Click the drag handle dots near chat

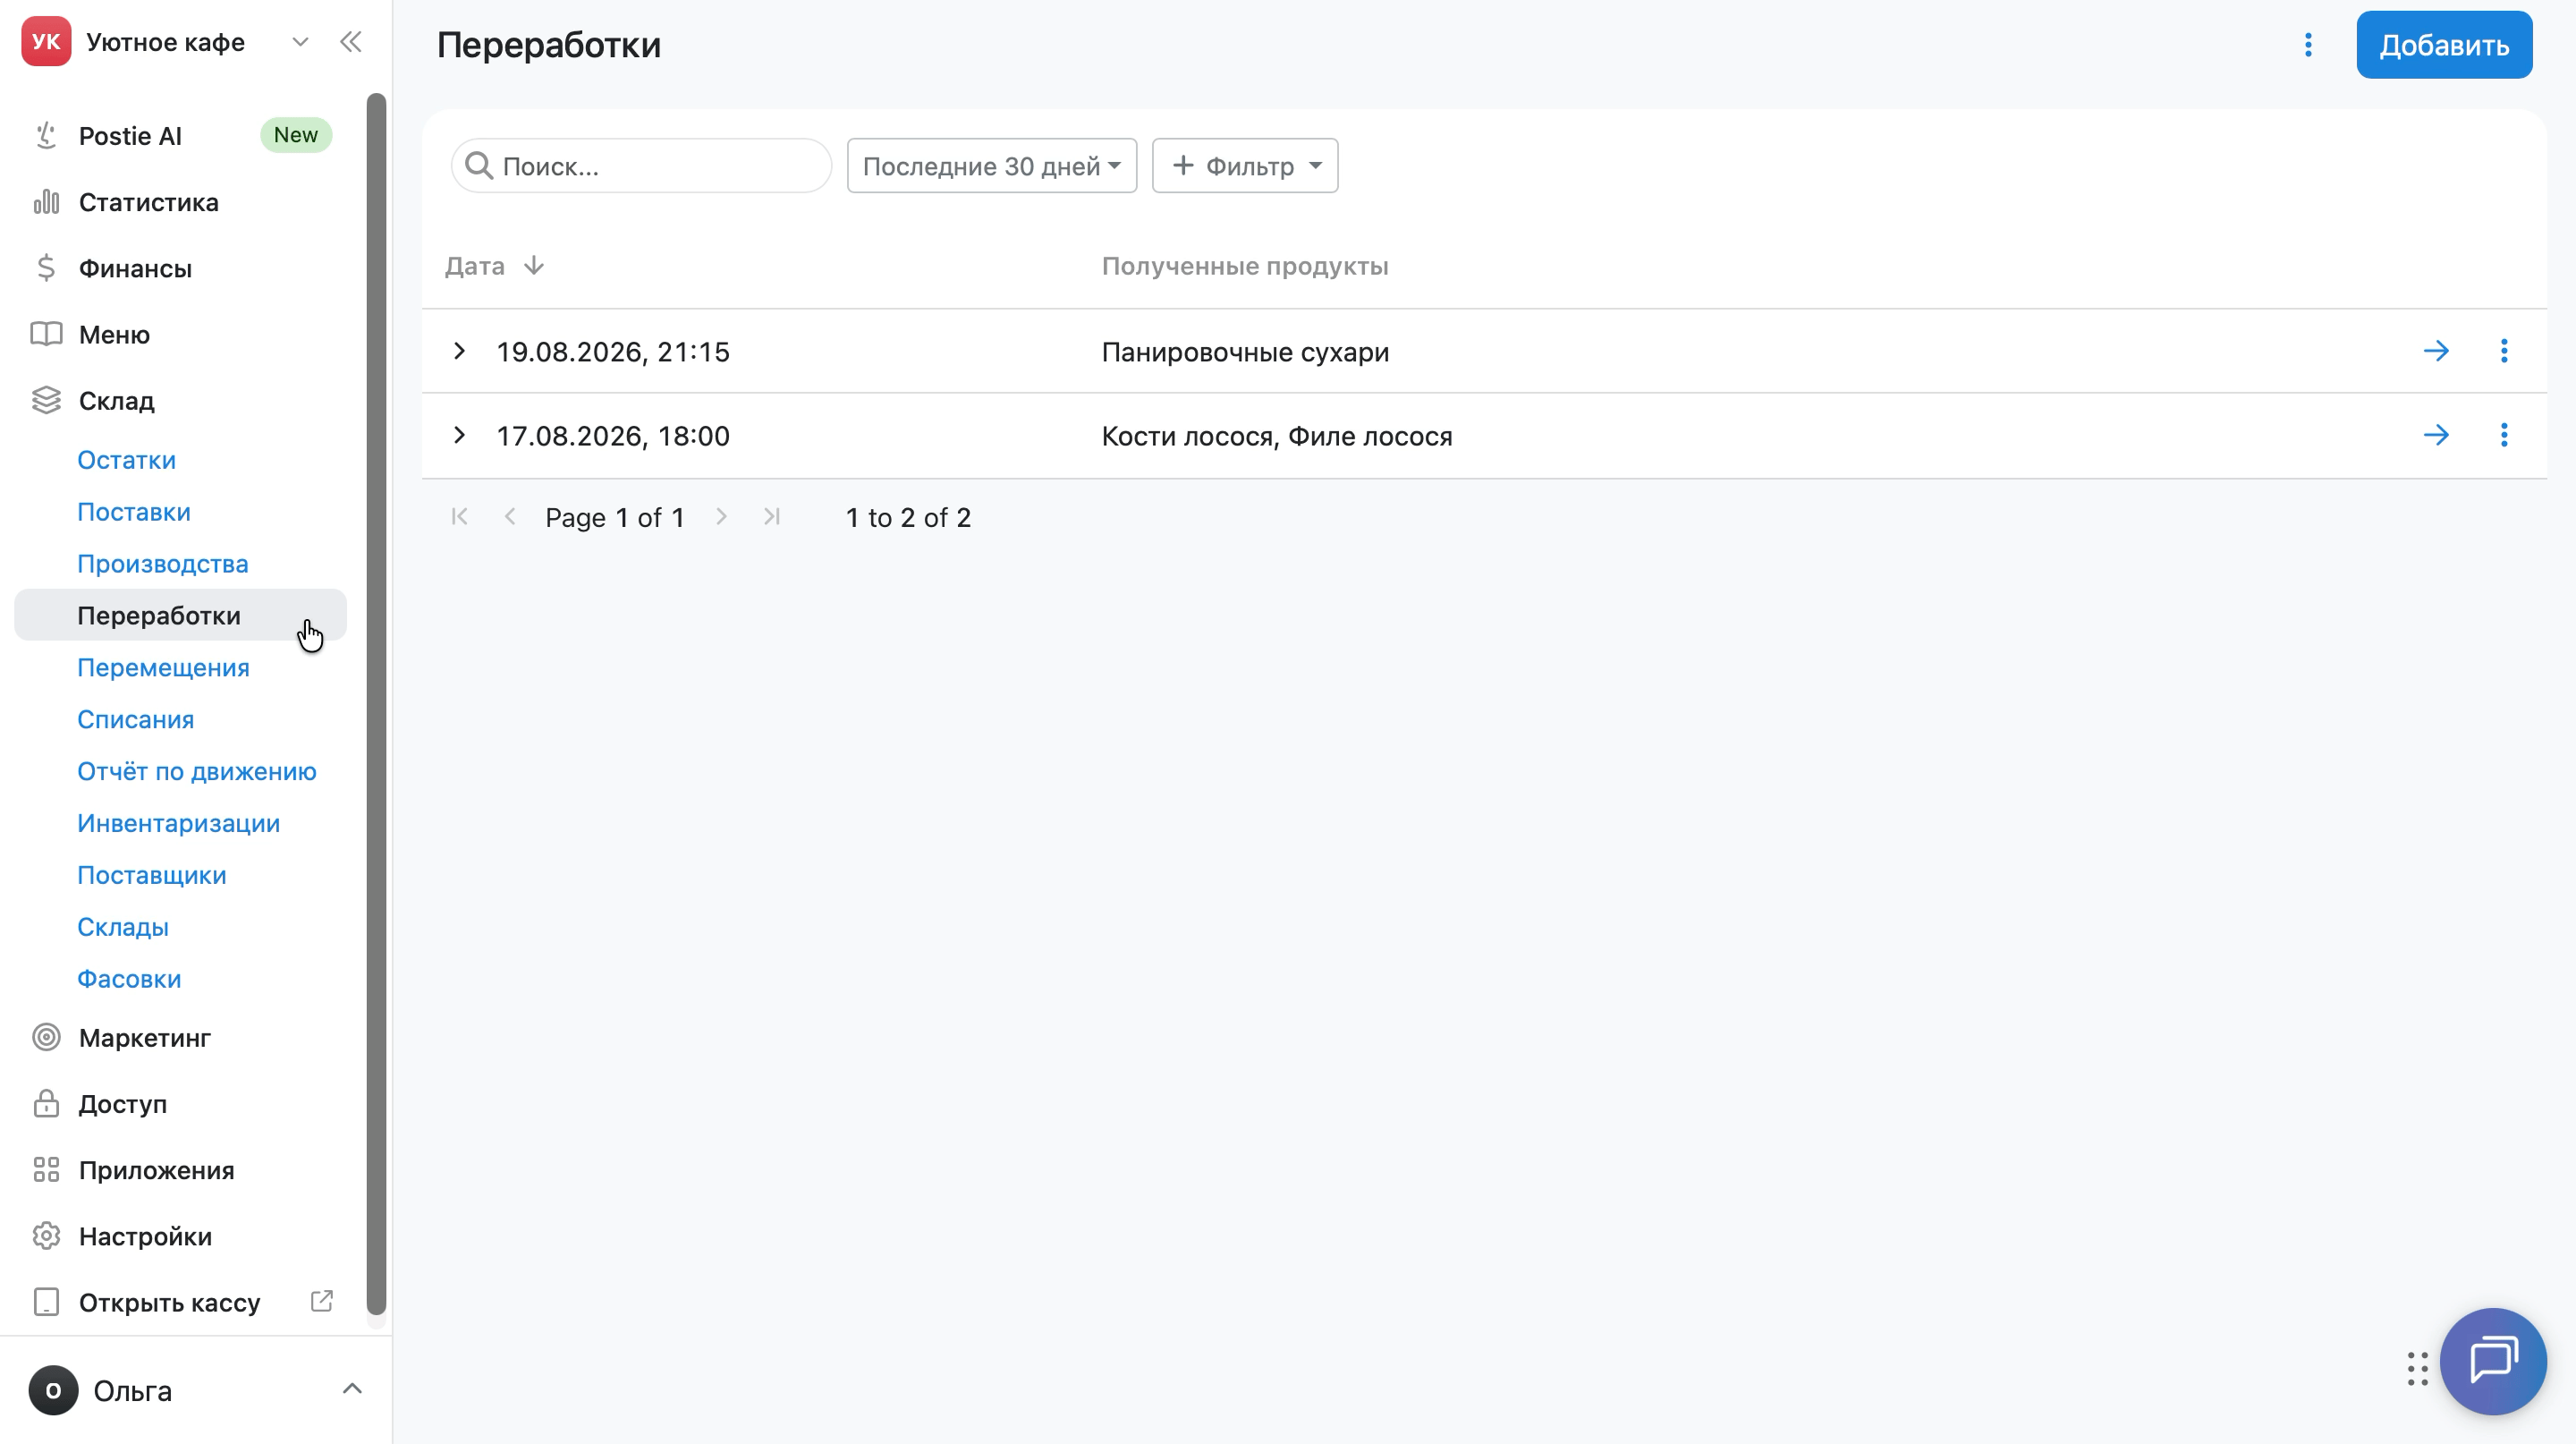[2417, 1368]
